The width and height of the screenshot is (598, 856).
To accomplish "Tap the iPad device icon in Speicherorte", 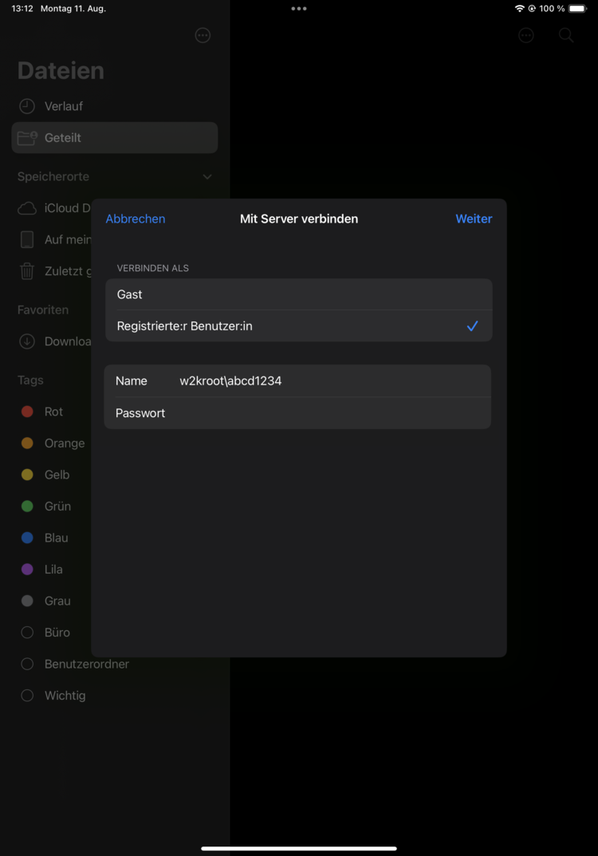I will 27,239.
